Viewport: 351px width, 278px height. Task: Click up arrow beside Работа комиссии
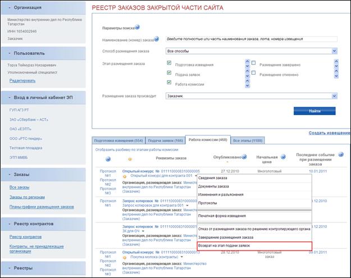tap(247, 81)
